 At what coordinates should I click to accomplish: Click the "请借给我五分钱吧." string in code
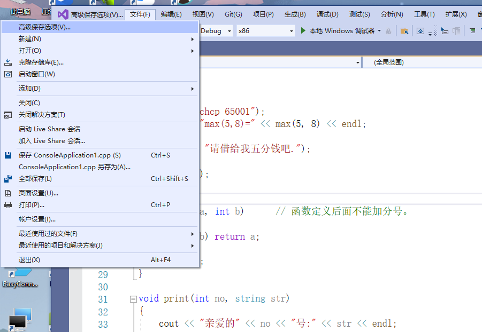(254, 148)
